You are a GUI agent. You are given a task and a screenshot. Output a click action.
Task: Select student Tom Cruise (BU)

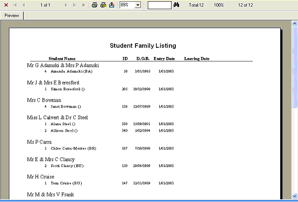[x=66, y=183]
